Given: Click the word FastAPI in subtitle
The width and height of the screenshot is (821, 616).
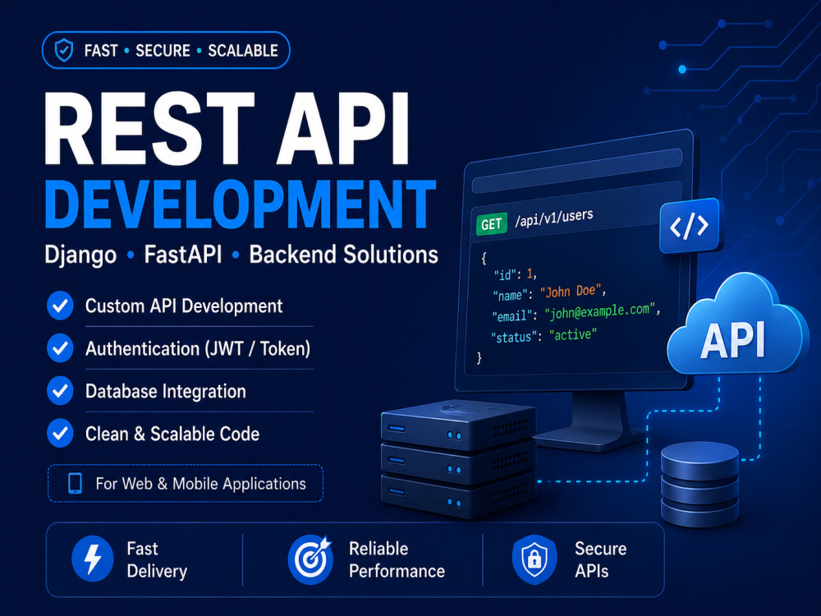Looking at the screenshot, I should click(183, 255).
